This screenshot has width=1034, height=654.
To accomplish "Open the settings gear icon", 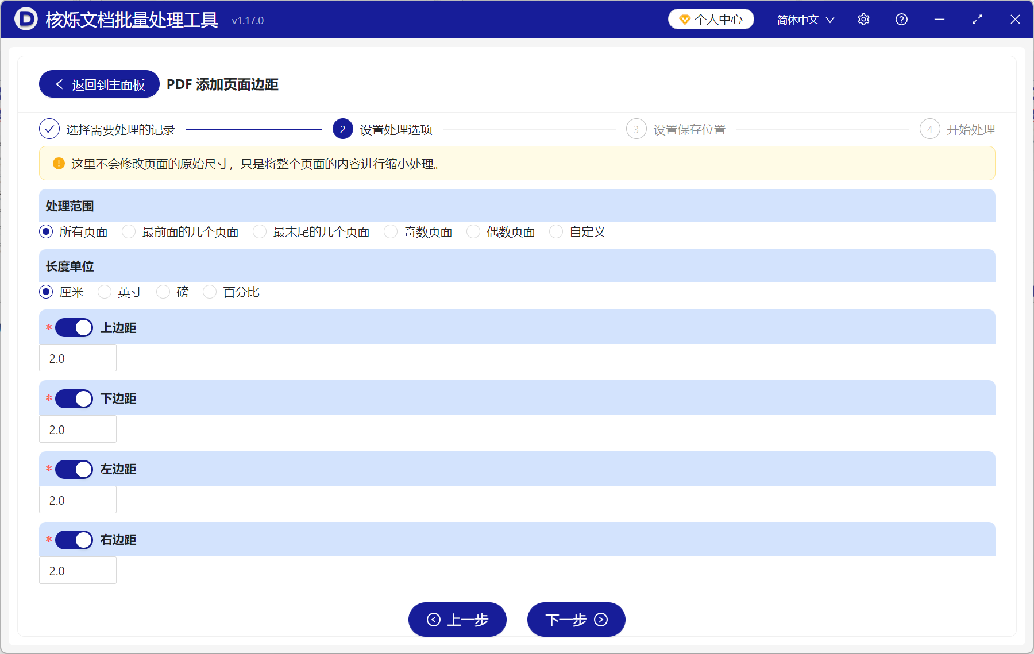I will pyautogui.click(x=863, y=19).
